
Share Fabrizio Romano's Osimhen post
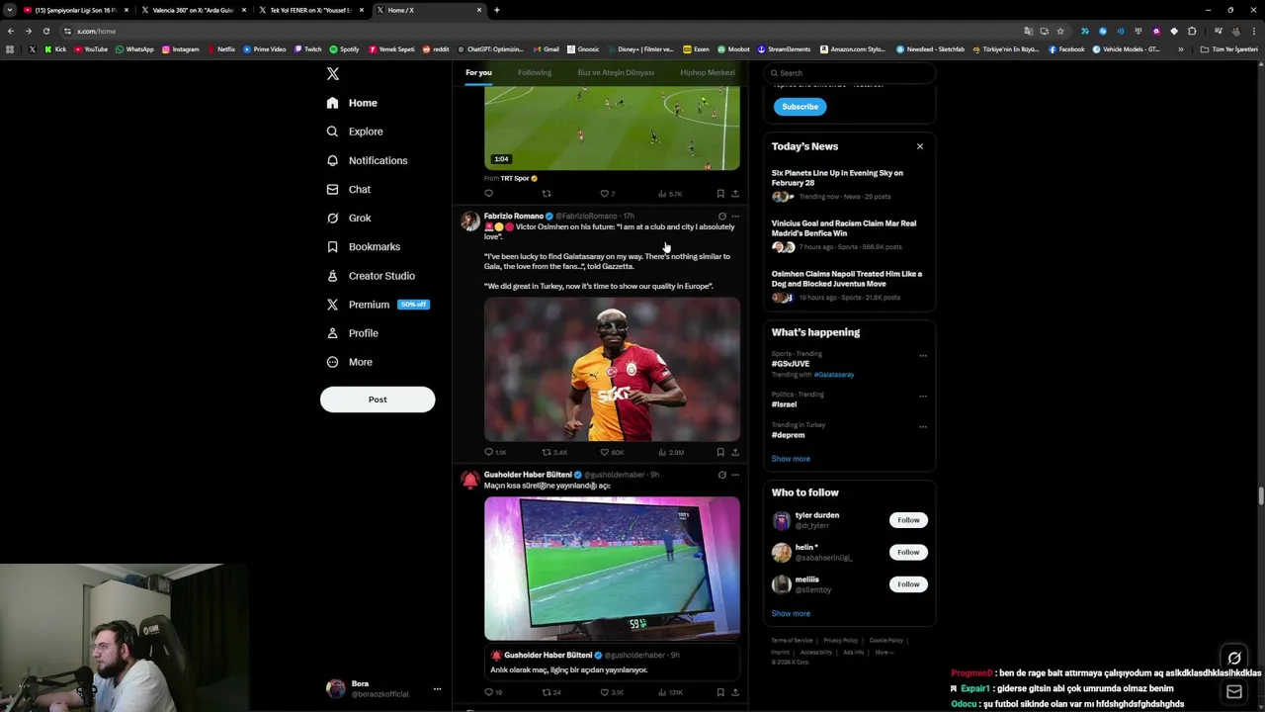point(734,452)
